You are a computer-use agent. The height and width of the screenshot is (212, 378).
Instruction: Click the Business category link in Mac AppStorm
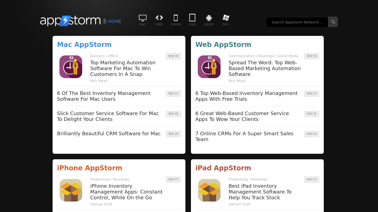pos(97,56)
